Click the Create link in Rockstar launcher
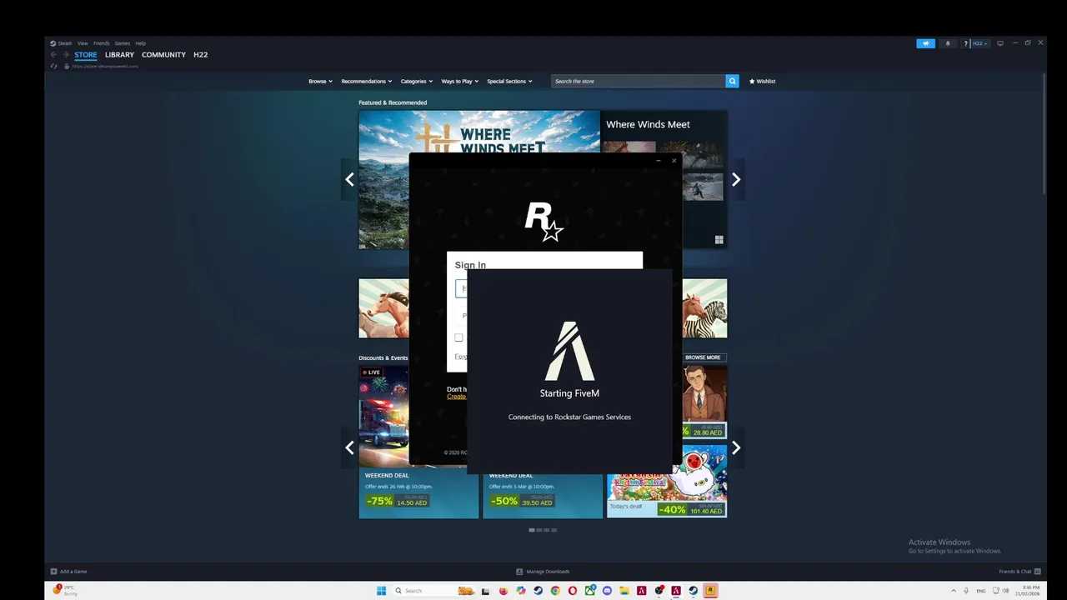Viewport: 1067px width, 600px height. 456,397
